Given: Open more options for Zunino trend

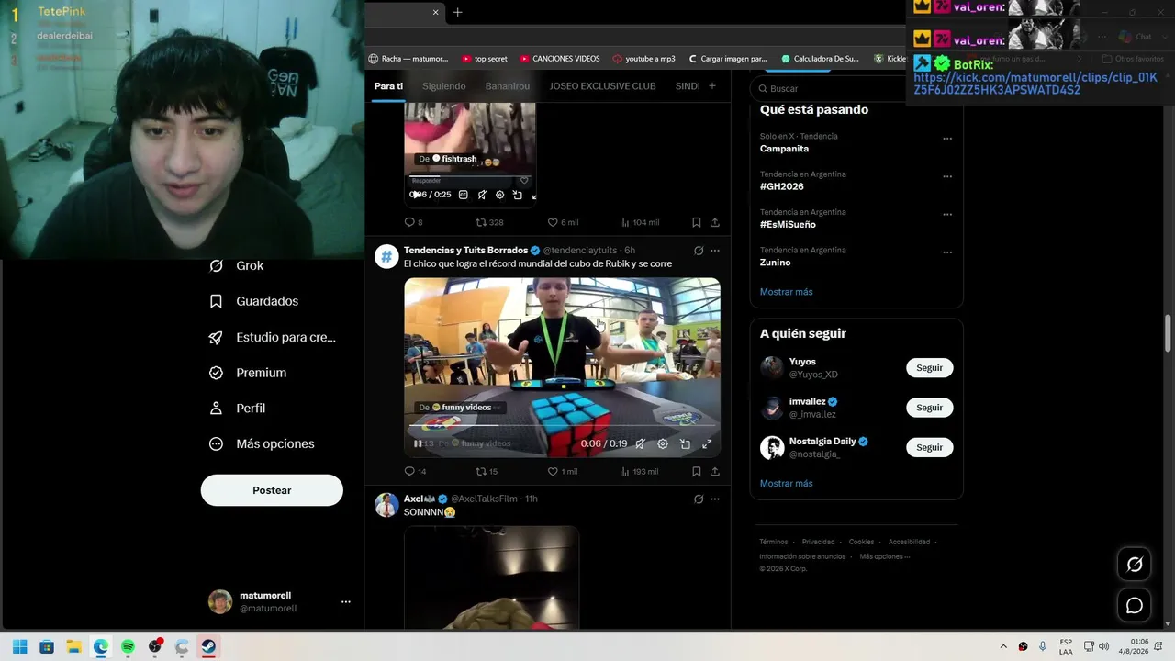Looking at the screenshot, I should click(947, 252).
